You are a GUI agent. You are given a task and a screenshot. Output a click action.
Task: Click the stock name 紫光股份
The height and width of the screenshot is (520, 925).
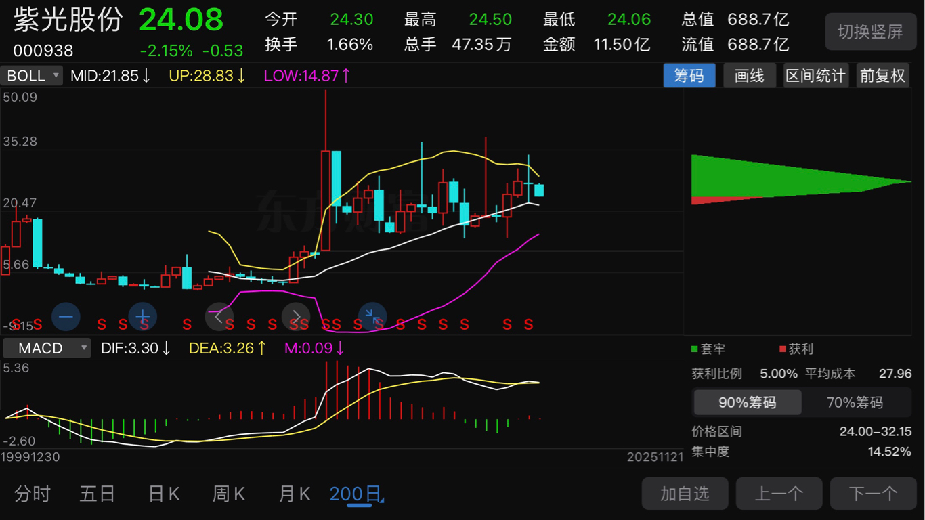click(x=68, y=20)
